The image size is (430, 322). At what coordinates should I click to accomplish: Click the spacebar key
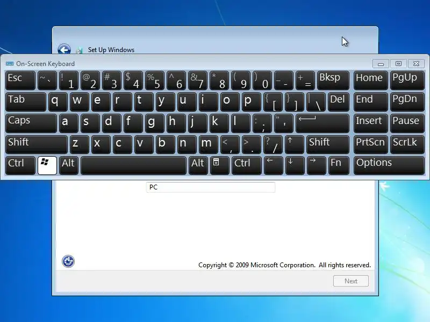[x=133, y=165]
